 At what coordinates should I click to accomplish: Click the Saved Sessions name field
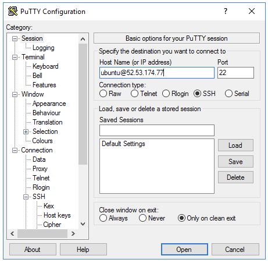tap(157, 130)
